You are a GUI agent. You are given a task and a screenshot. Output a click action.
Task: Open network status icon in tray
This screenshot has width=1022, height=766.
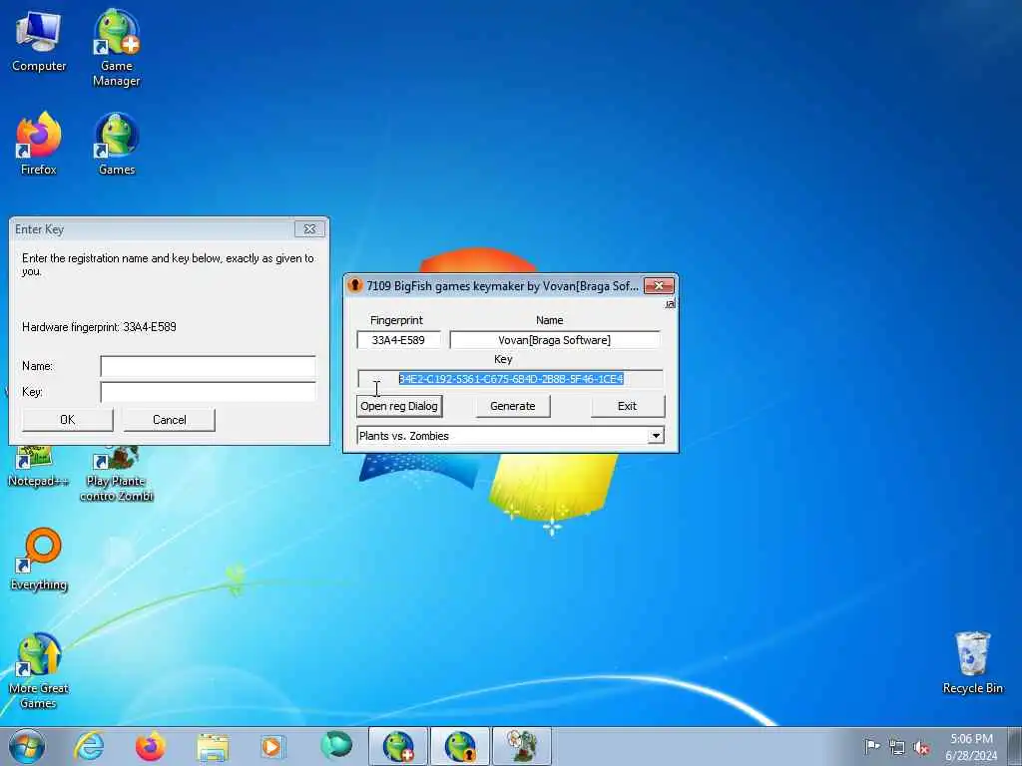[897, 747]
